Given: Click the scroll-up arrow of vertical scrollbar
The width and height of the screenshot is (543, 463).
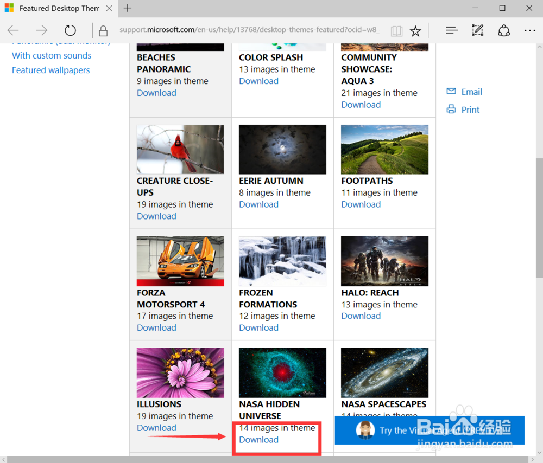Looking at the screenshot, I should pos(539,46).
